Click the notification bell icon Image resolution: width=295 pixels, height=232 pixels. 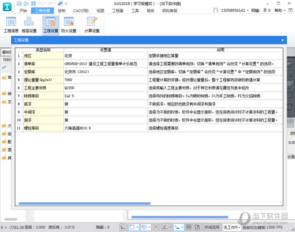click(x=265, y=10)
